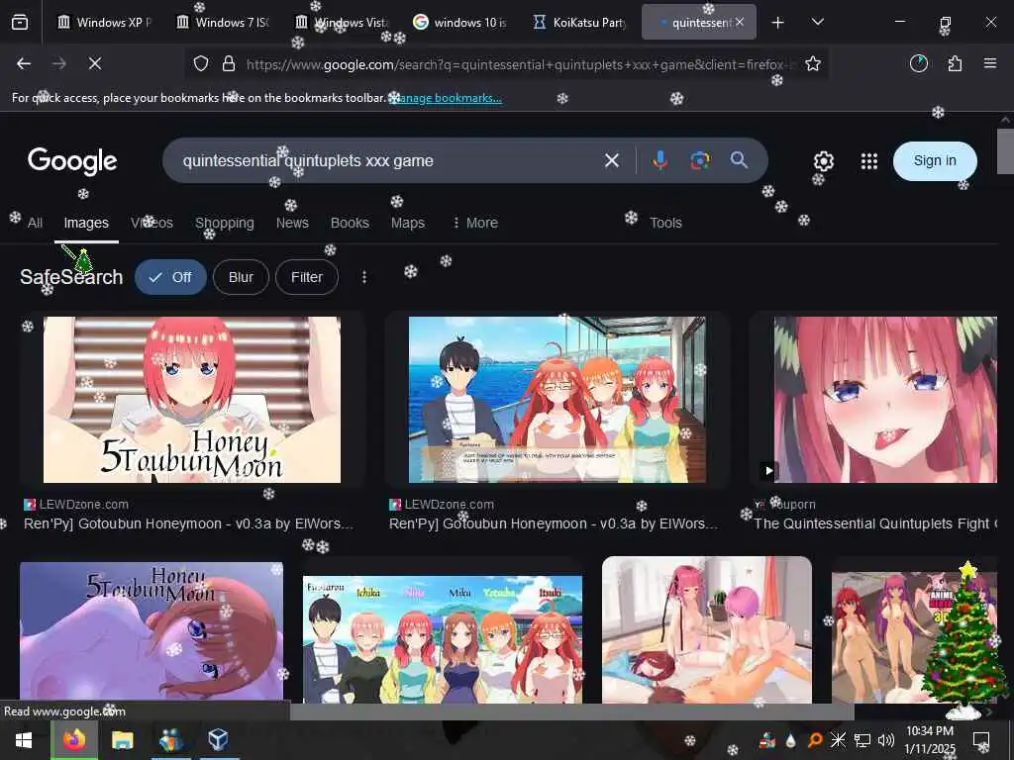Open the Manage bookmarks link

tap(447, 98)
